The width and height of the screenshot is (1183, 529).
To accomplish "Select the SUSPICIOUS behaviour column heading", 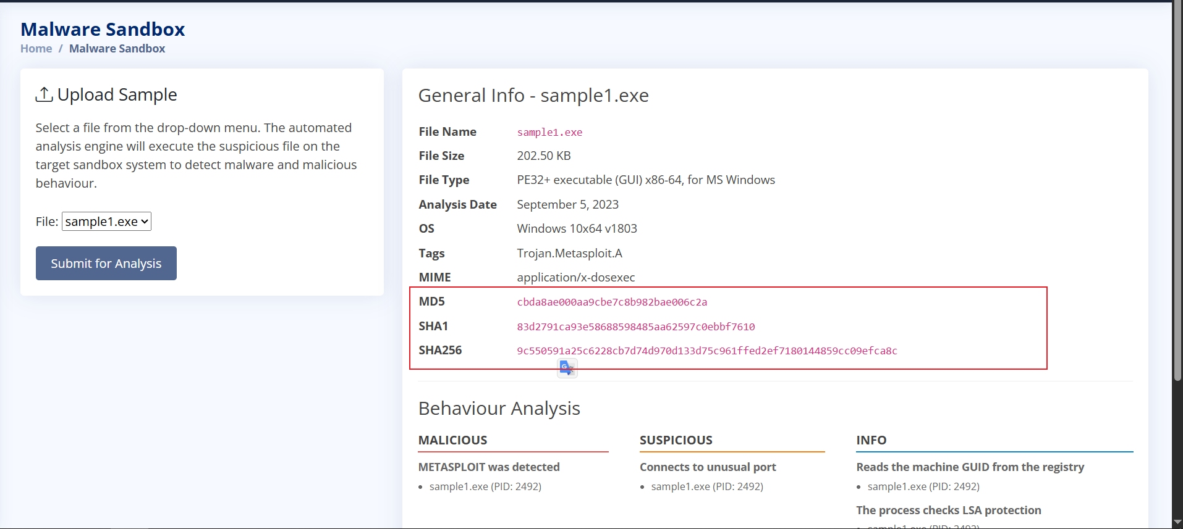I will [x=676, y=440].
